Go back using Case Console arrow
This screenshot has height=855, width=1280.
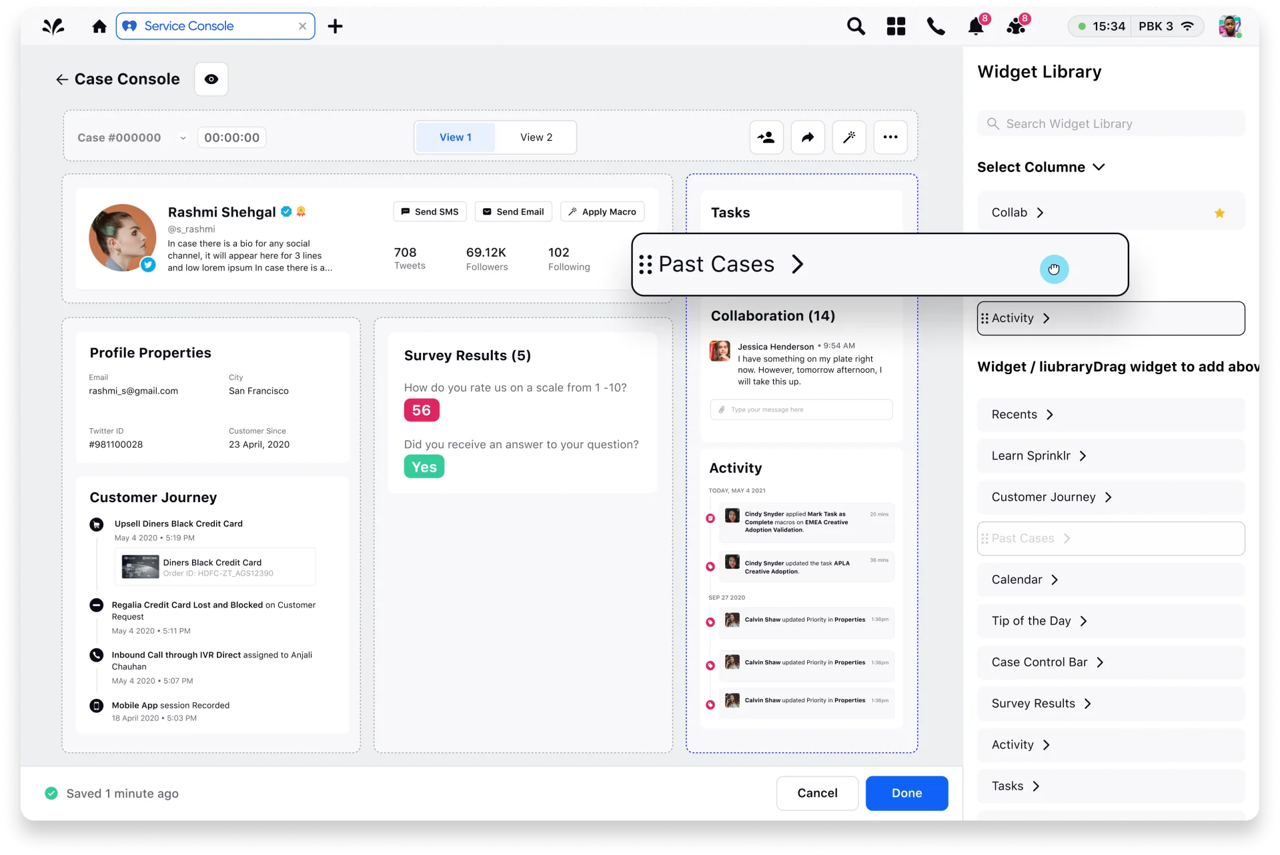point(62,79)
